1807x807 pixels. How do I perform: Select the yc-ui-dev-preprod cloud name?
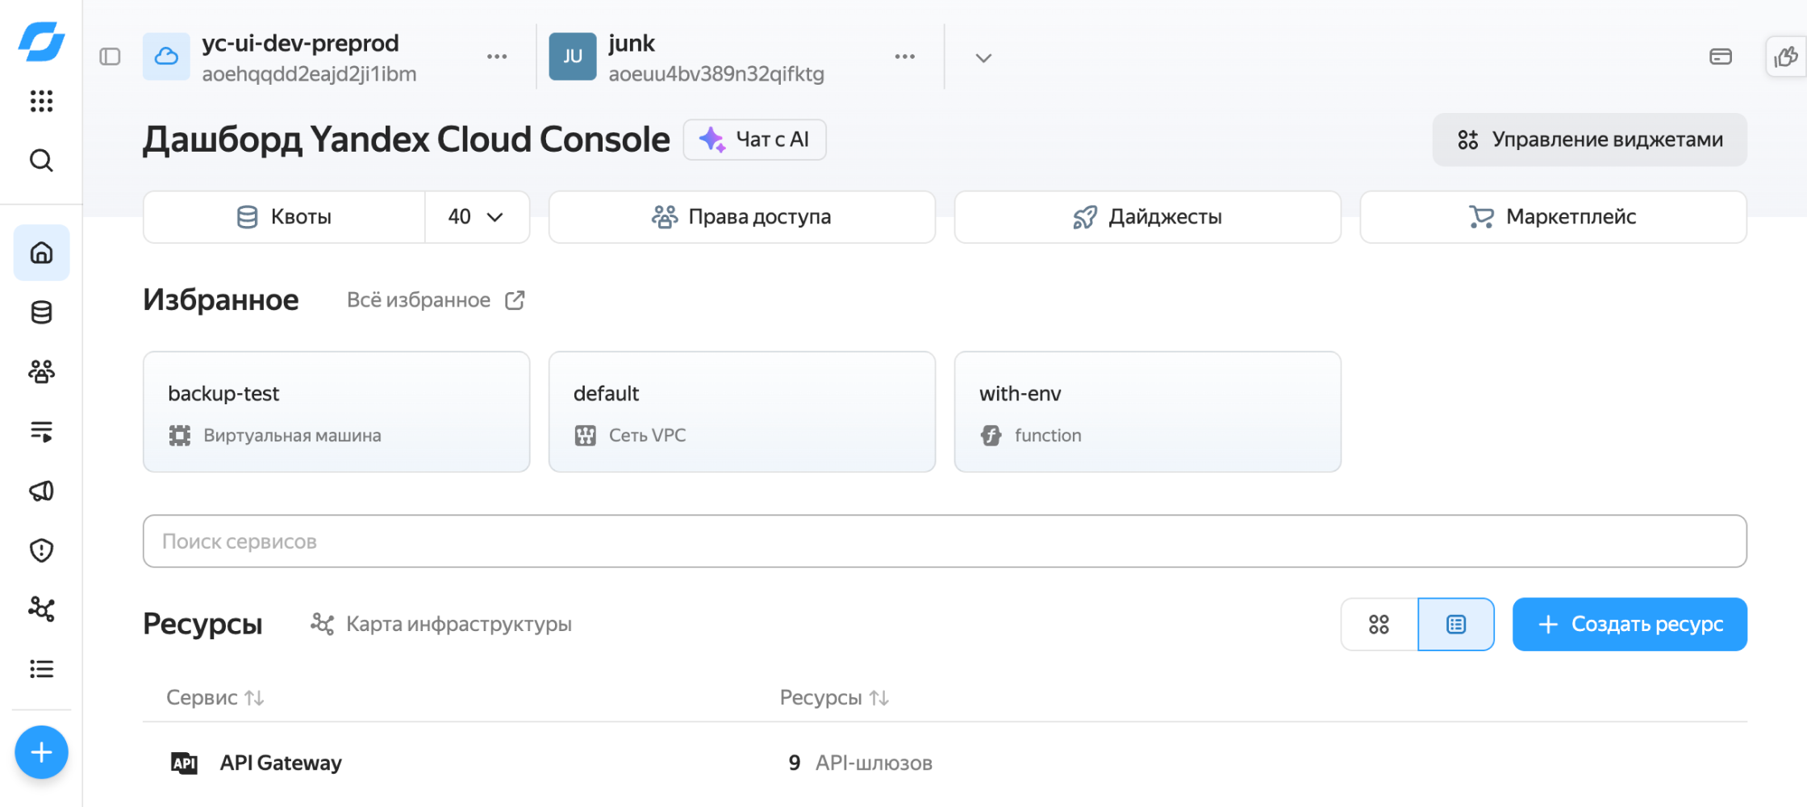[300, 43]
